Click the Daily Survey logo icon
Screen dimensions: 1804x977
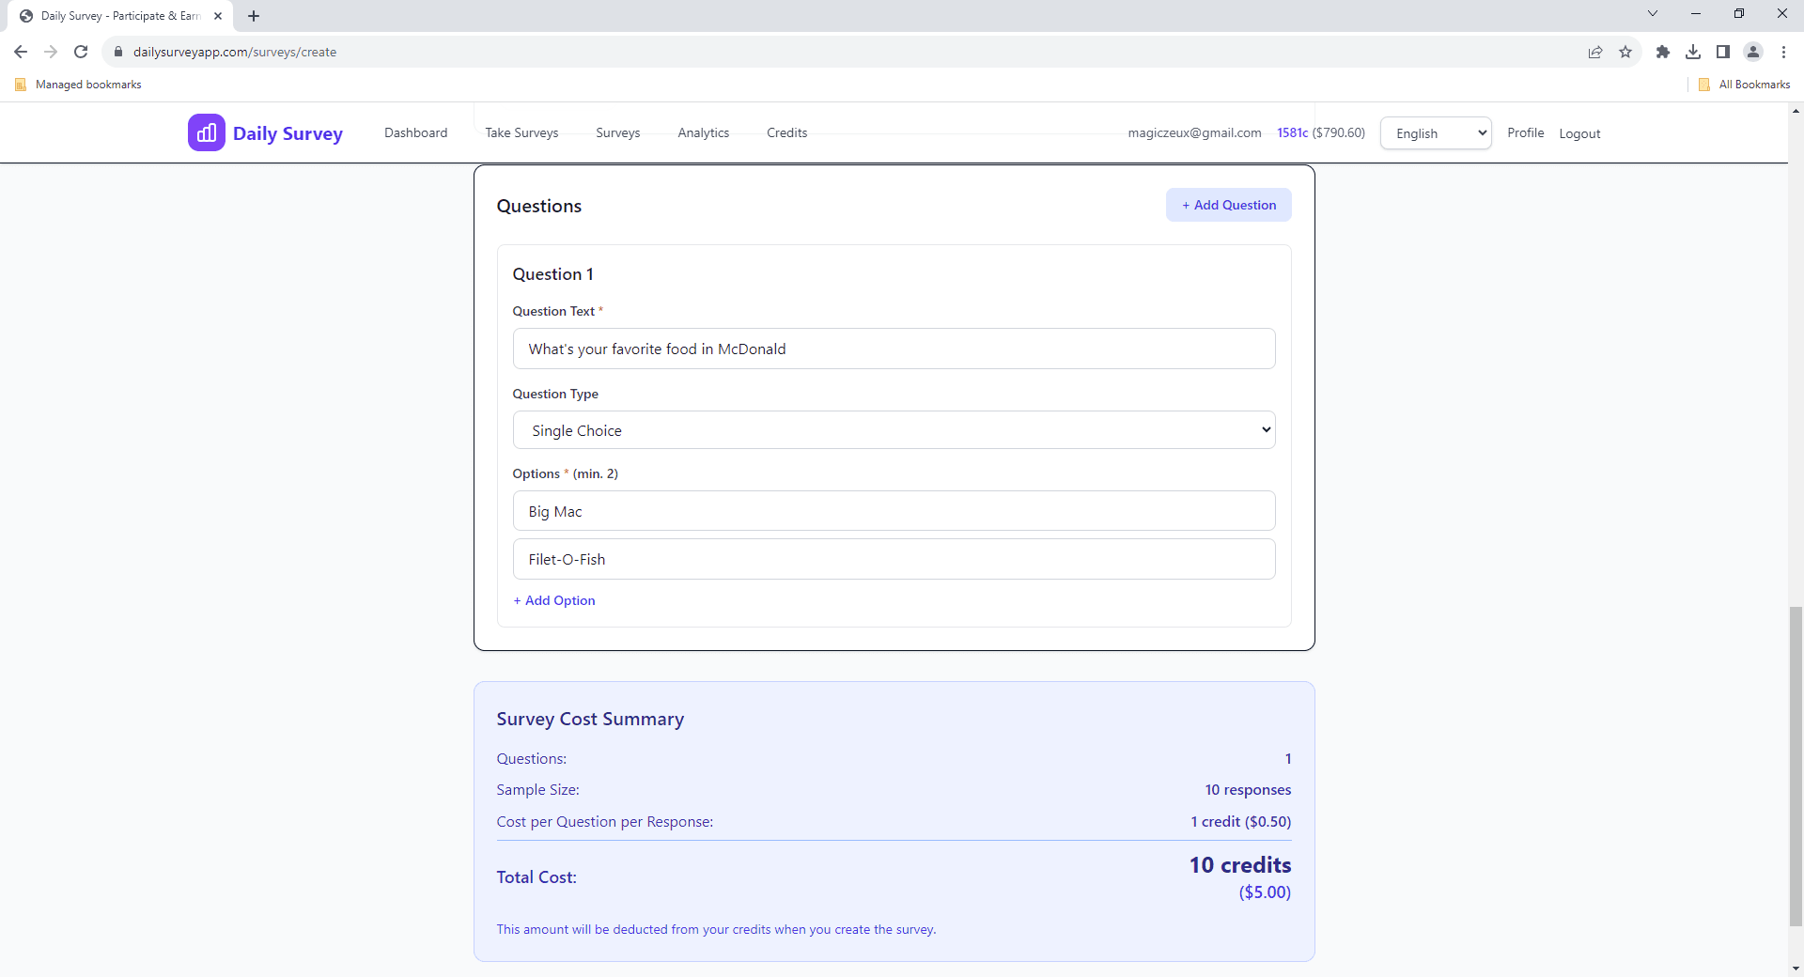(x=207, y=132)
